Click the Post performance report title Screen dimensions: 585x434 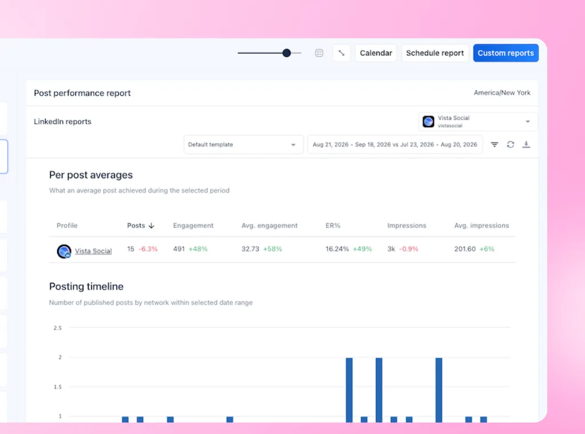tap(82, 93)
